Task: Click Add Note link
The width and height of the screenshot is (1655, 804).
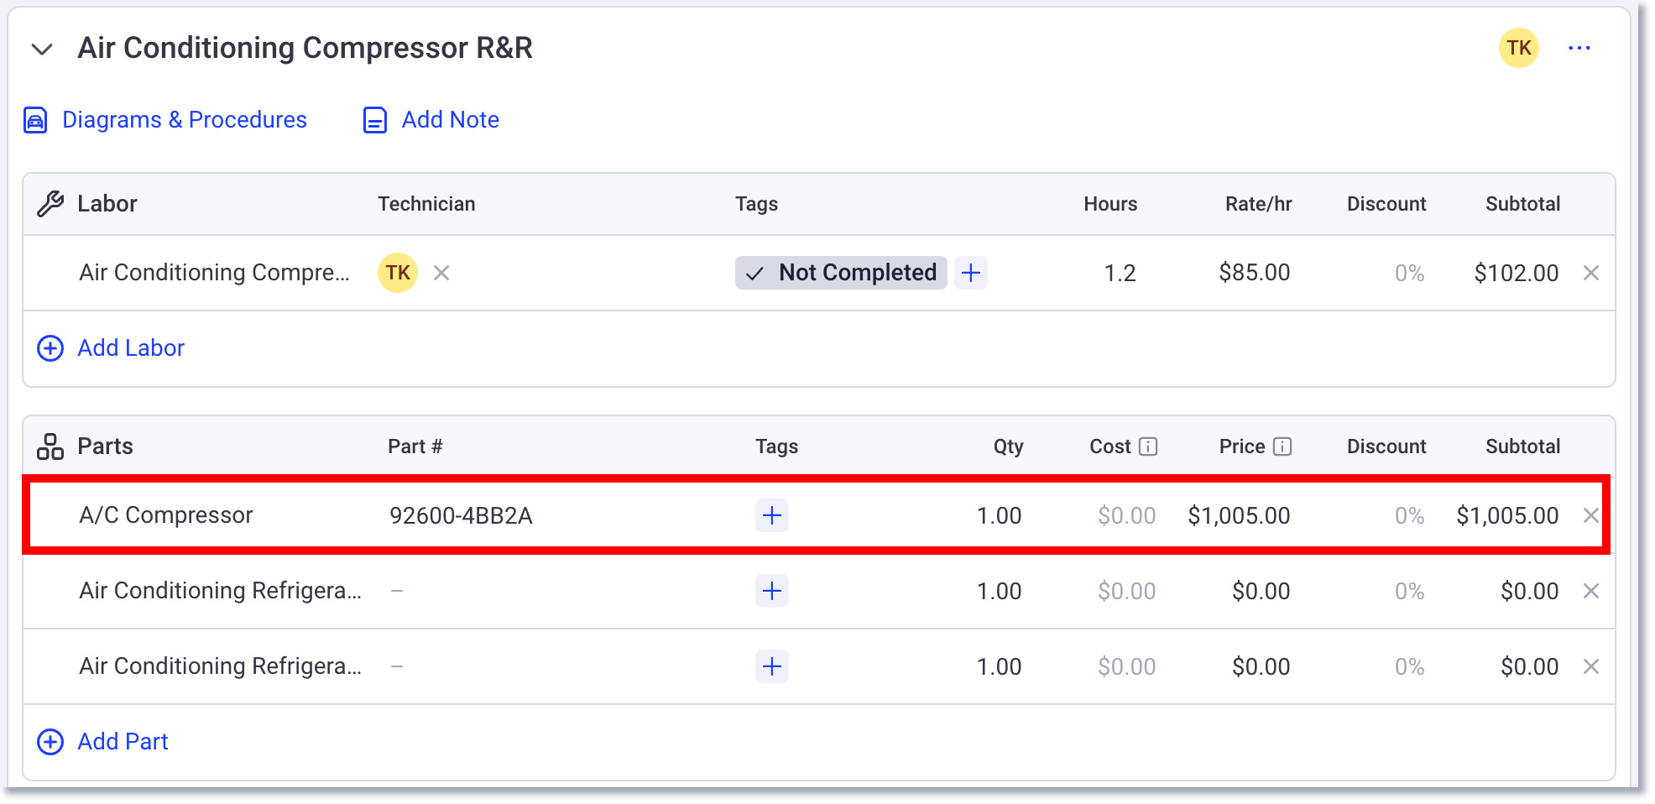Action: tap(451, 120)
